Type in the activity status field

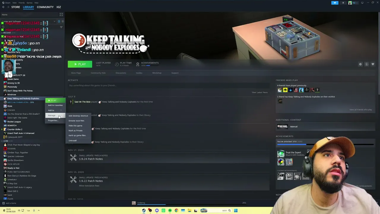[169, 86]
